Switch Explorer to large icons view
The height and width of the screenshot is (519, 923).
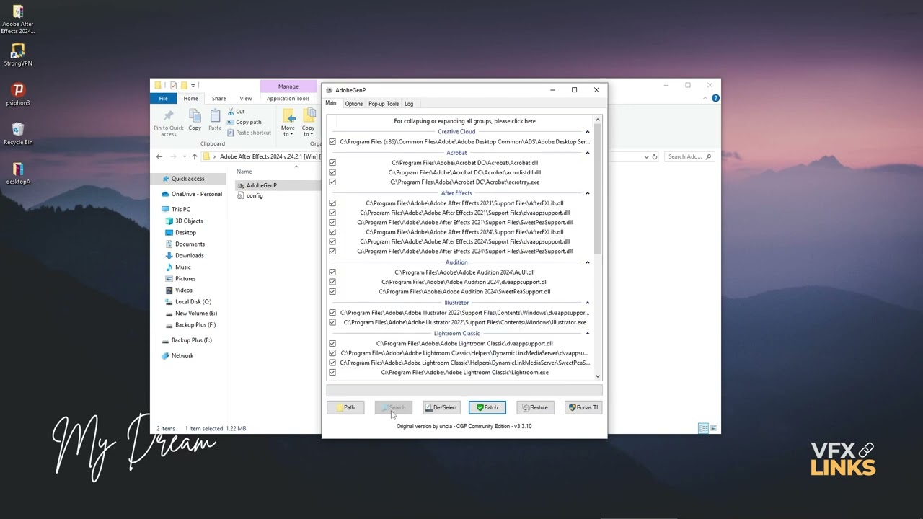click(x=714, y=428)
